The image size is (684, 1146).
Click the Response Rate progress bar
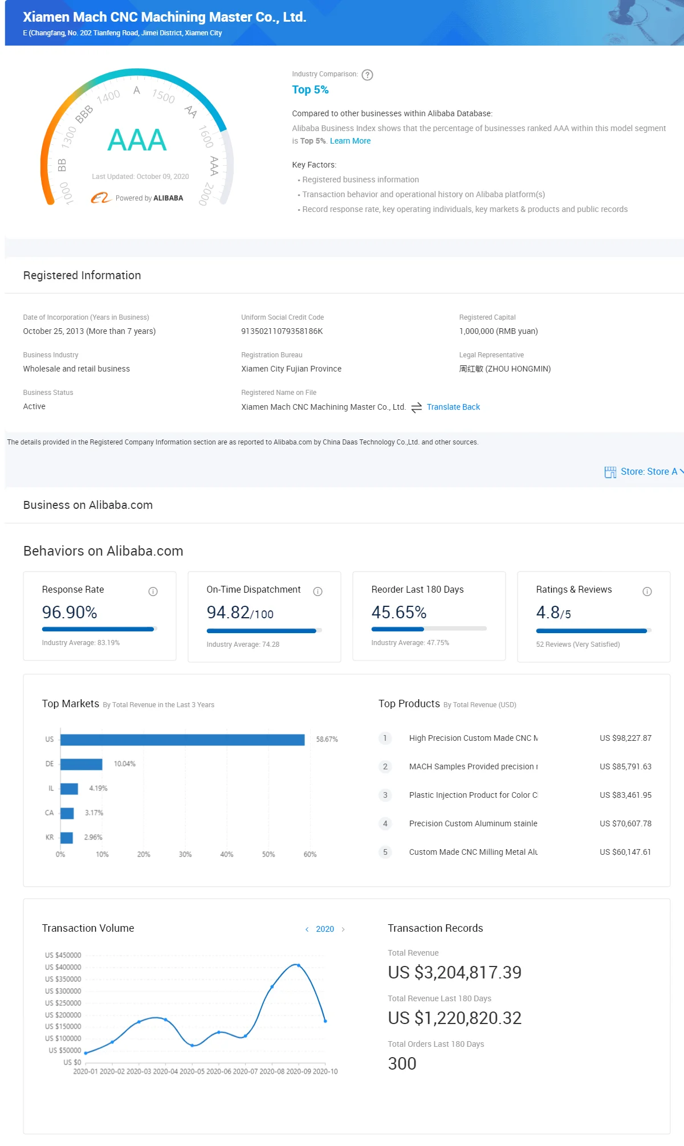click(x=99, y=629)
